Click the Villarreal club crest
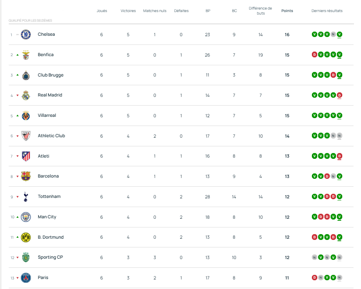The image size is (361, 289). [26, 116]
